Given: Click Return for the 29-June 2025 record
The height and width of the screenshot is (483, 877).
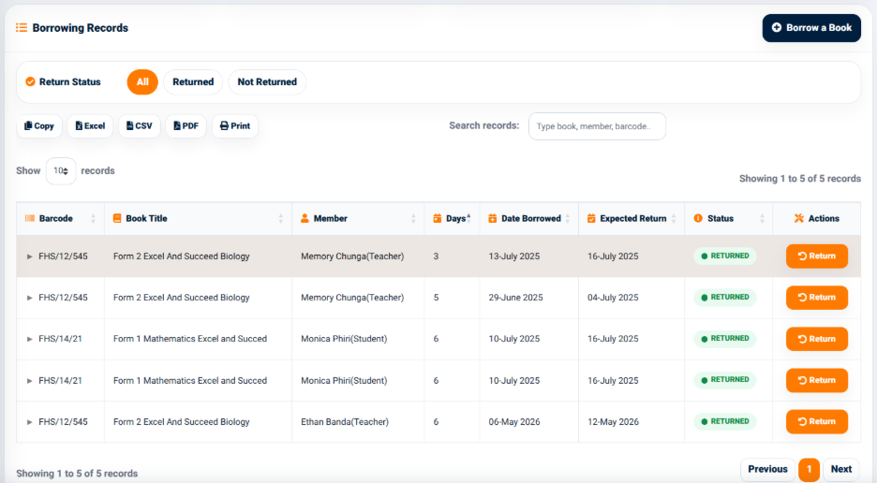Looking at the screenshot, I should pyautogui.click(x=817, y=298).
